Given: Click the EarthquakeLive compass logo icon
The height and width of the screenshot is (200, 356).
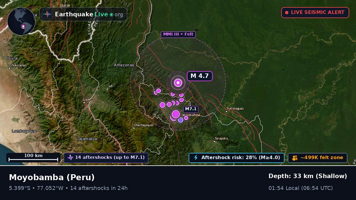Looking at the screenshot, I should tap(47, 14).
